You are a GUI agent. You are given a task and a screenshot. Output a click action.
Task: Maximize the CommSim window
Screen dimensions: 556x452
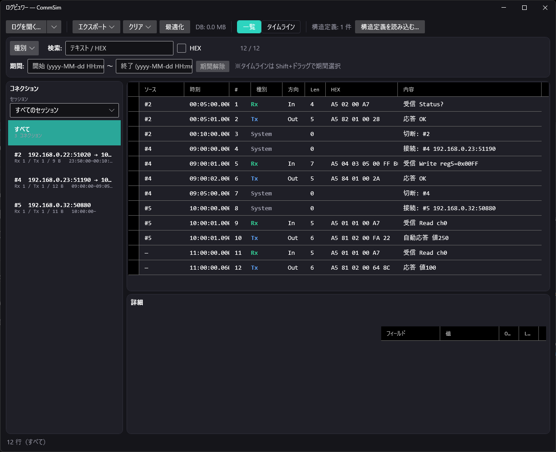click(524, 8)
